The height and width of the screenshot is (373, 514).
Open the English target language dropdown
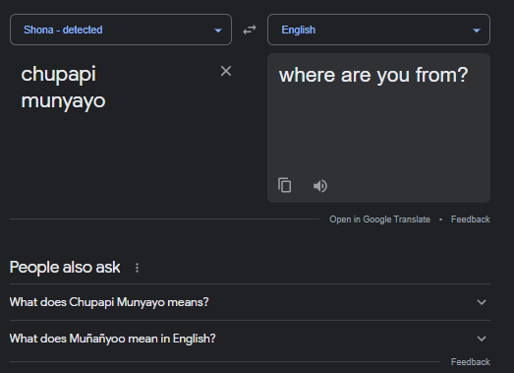378,30
